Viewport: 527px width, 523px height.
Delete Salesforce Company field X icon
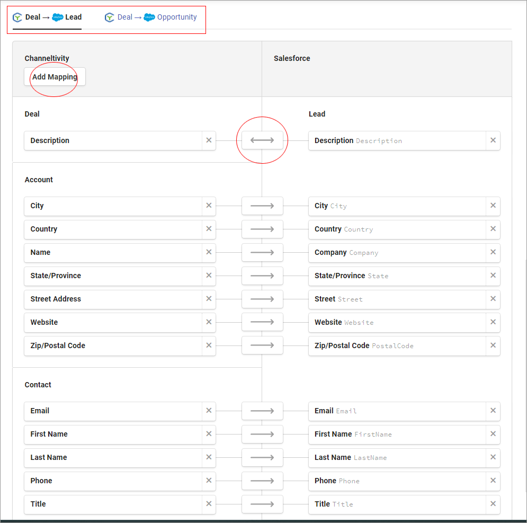pyautogui.click(x=493, y=252)
